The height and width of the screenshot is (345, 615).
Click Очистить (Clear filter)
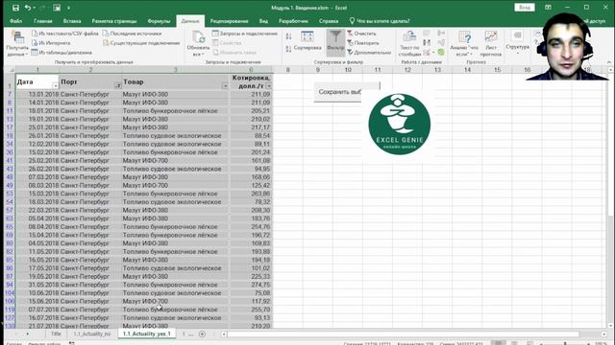(361, 34)
